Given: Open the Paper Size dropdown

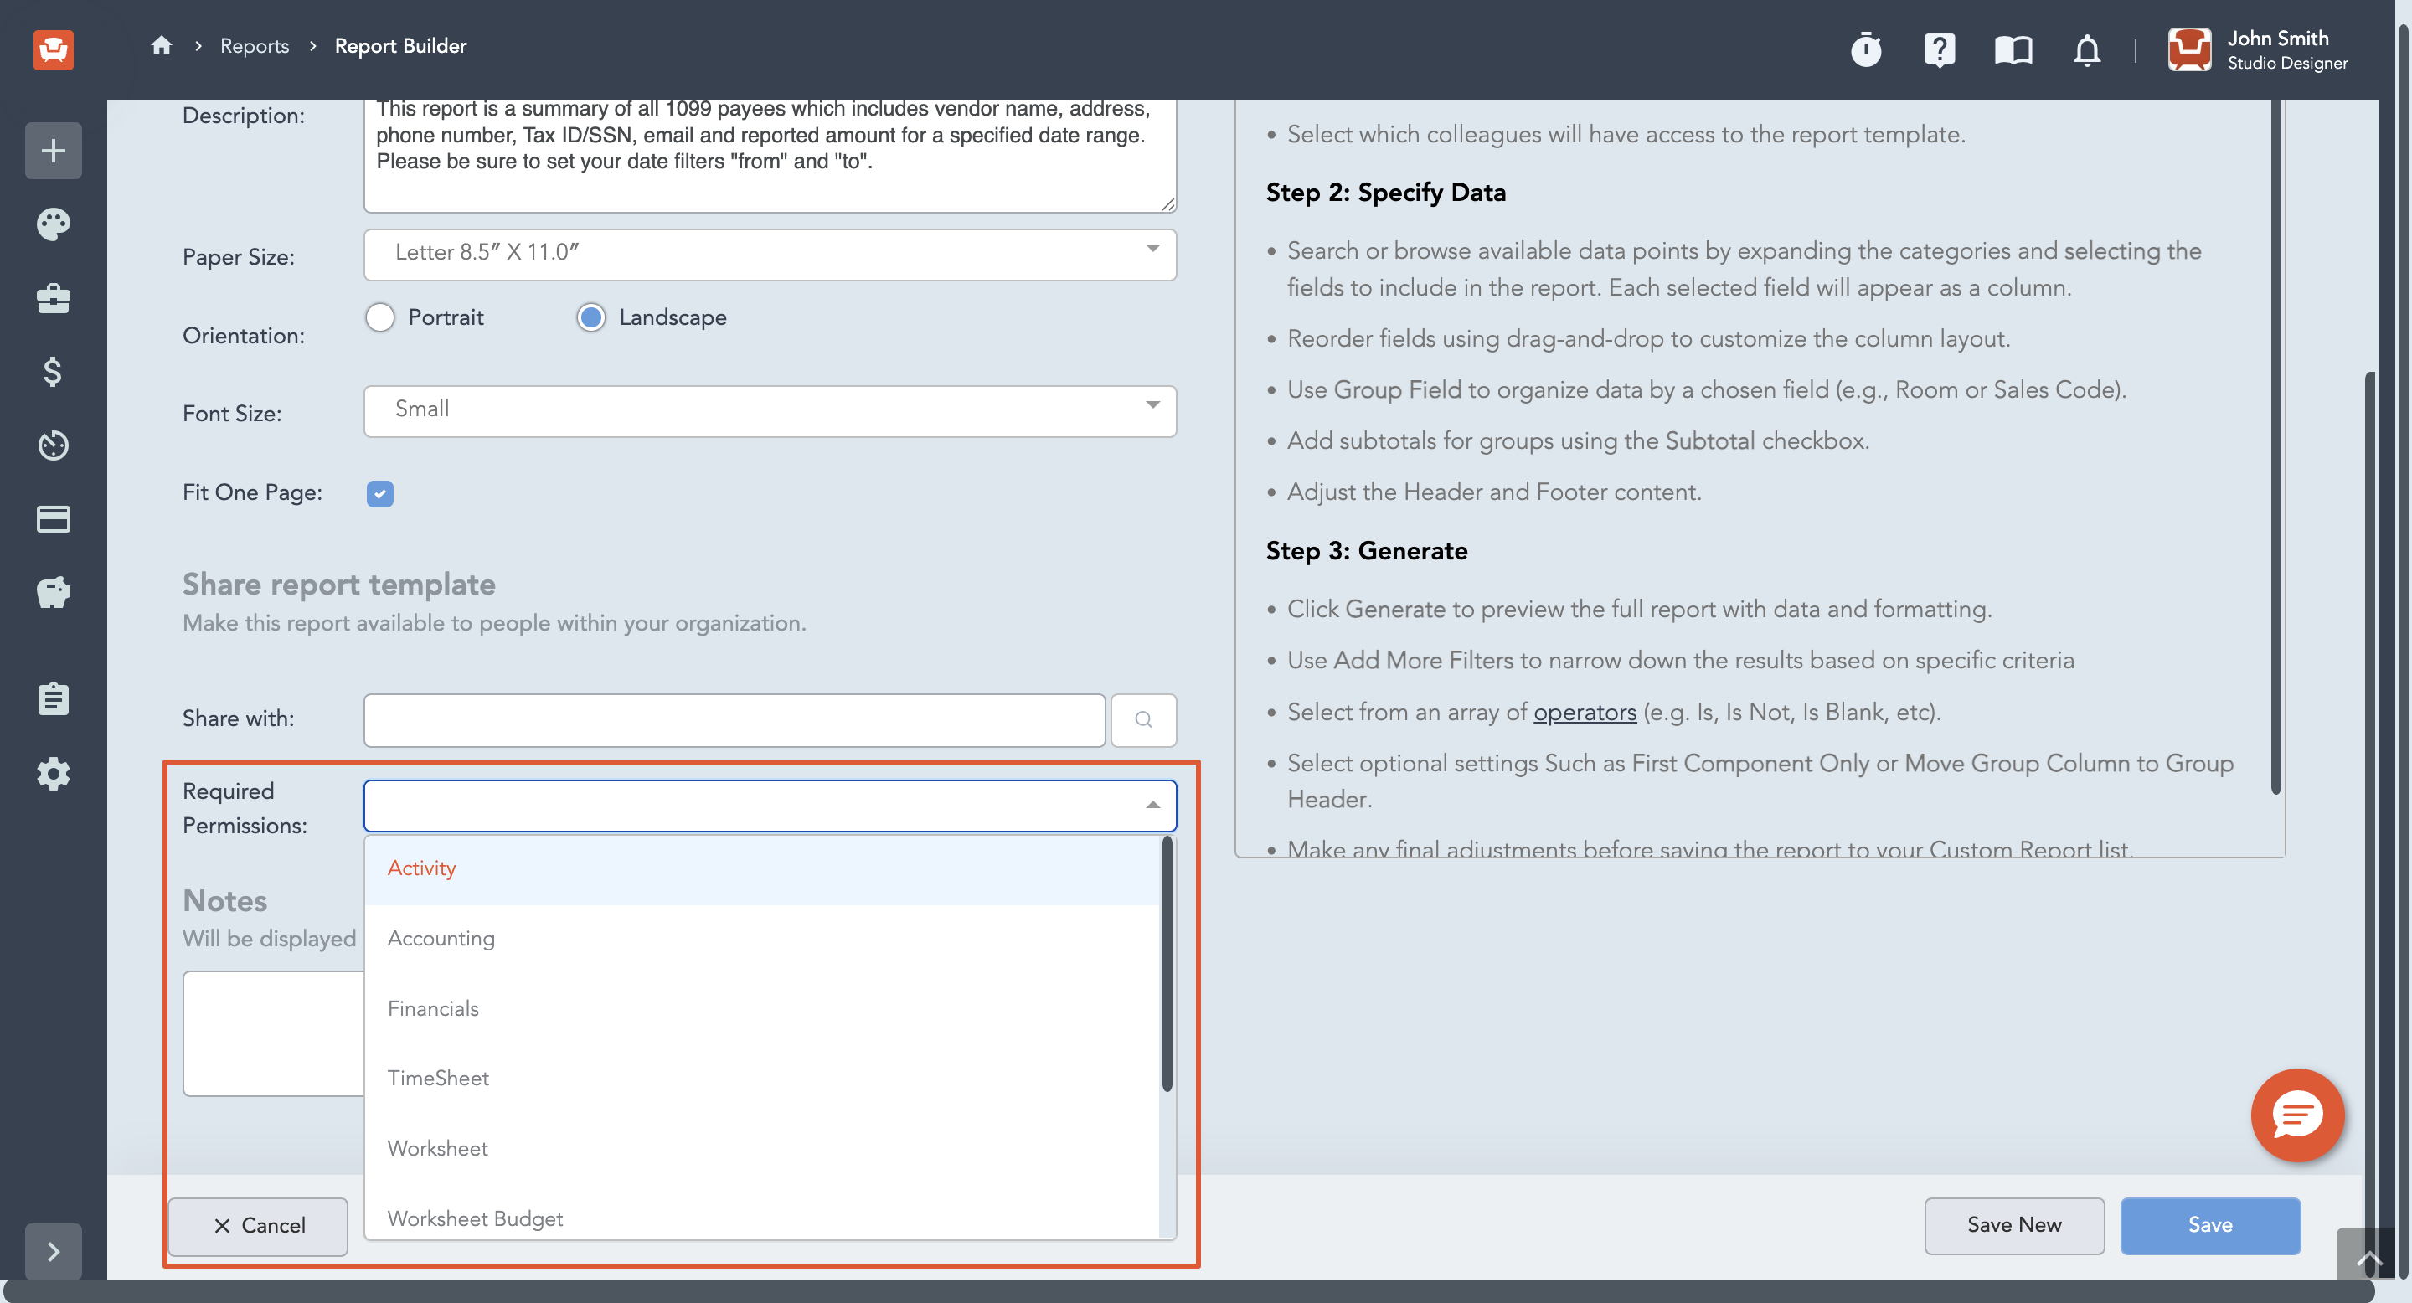Looking at the screenshot, I should pyautogui.click(x=770, y=254).
